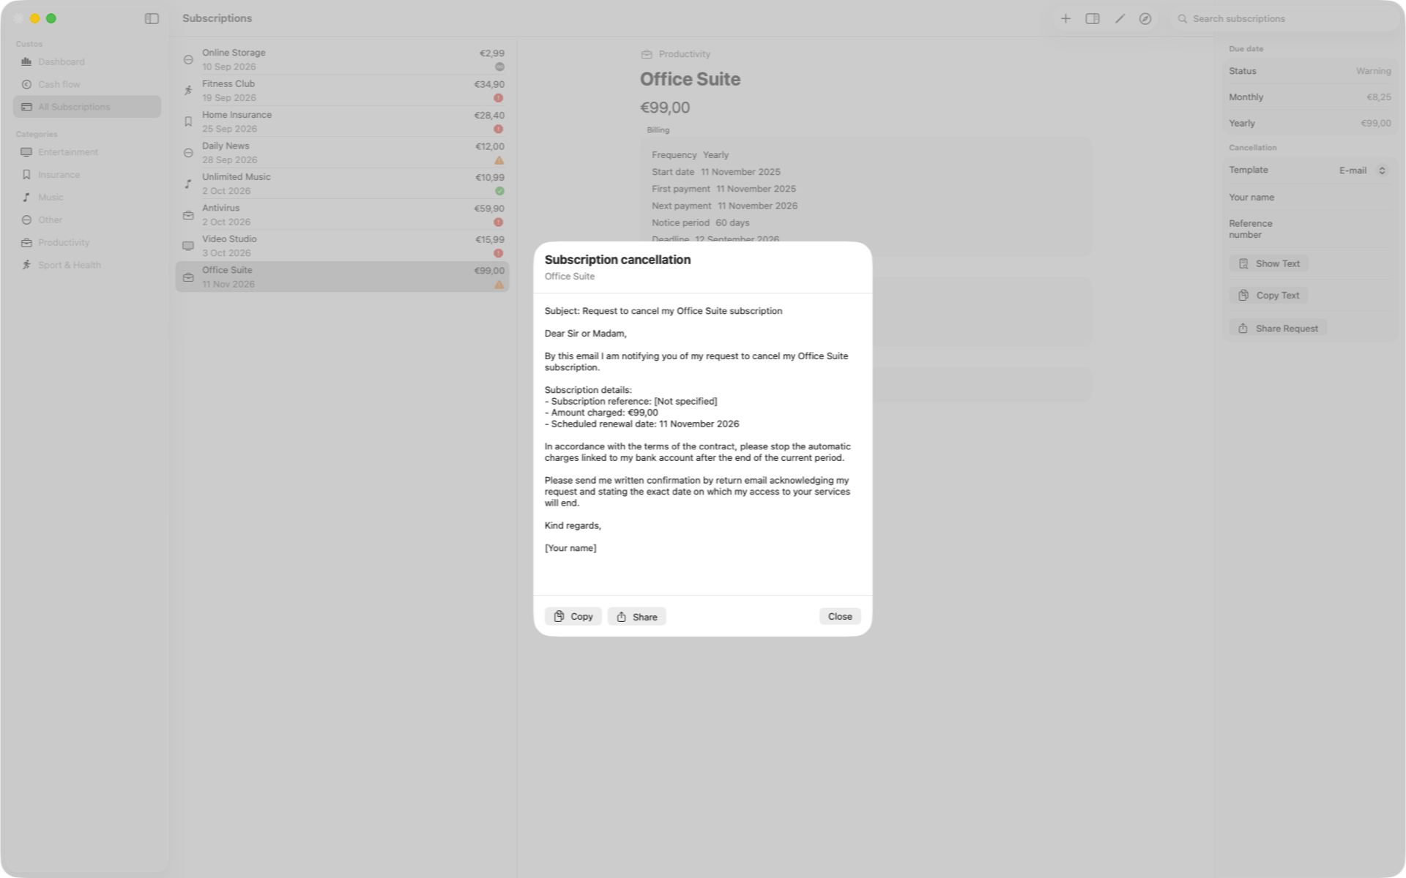Filter by Other category
1406x878 pixels.
pyautogui.click(x=87, y=220)
